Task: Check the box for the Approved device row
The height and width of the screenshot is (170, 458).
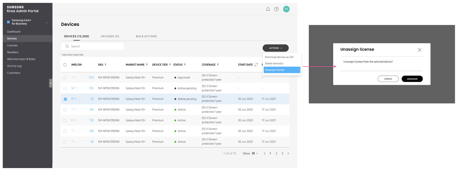Action: coord(65,77)
